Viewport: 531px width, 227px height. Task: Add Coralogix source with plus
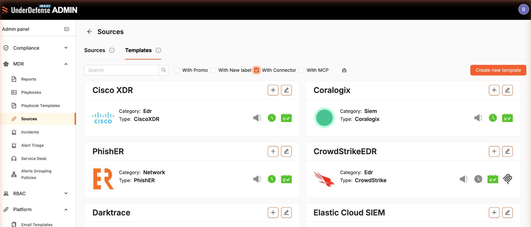click(x=494, y=90)
